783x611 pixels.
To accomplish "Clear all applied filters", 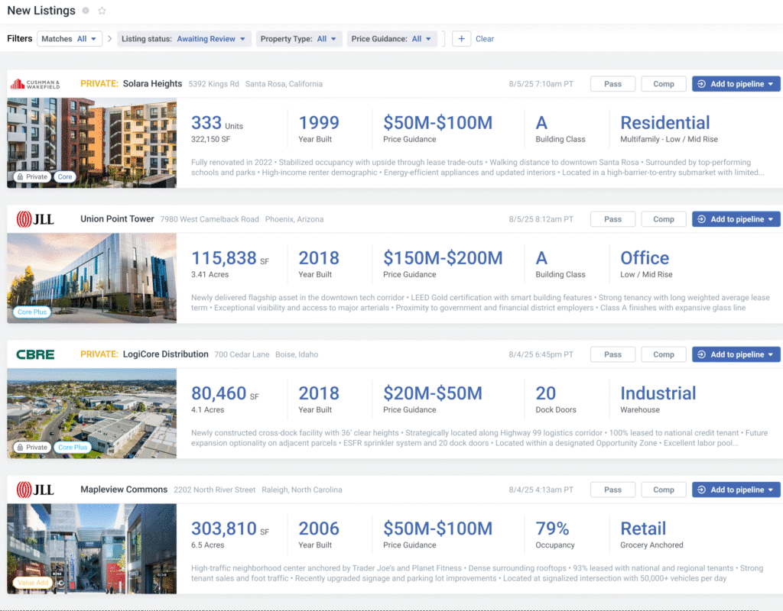I will coord(485,39).
